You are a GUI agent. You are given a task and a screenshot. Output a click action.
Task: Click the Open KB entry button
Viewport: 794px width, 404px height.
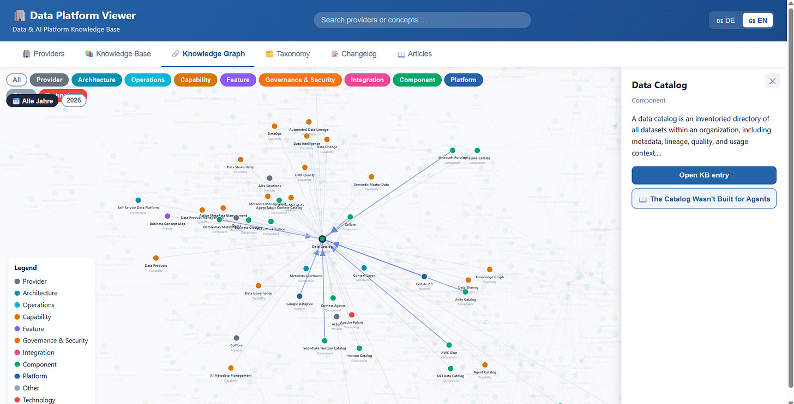coord(704,175)
